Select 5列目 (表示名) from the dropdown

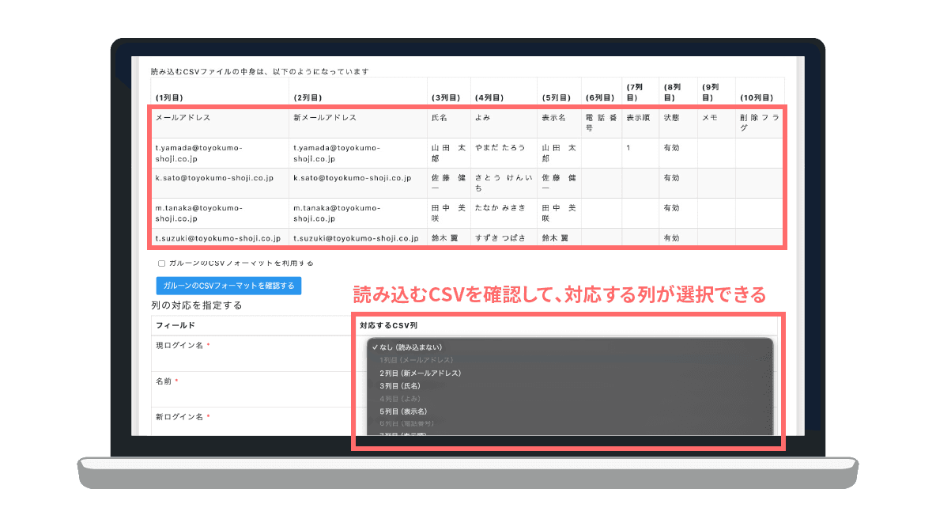point(403,411)
